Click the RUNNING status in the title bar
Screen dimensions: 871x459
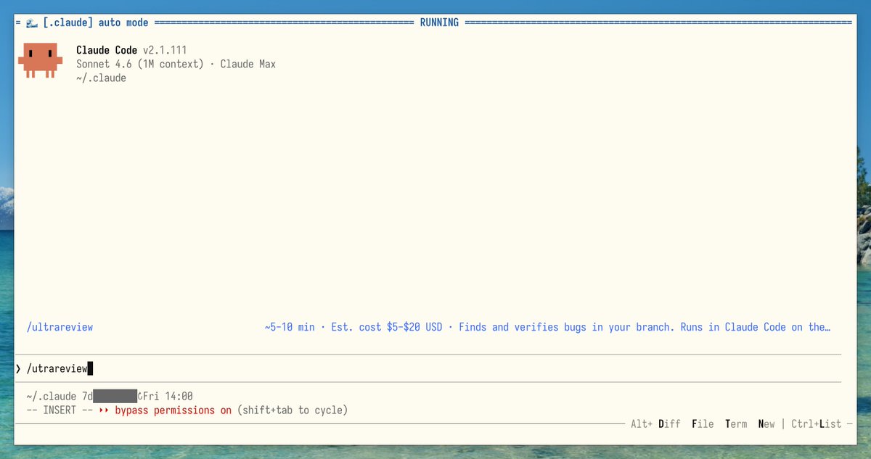tap(439, 22)
